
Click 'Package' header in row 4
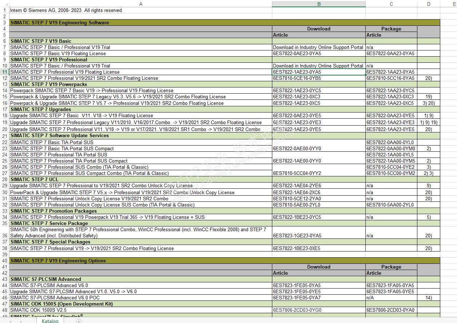(x=391, y=29)
